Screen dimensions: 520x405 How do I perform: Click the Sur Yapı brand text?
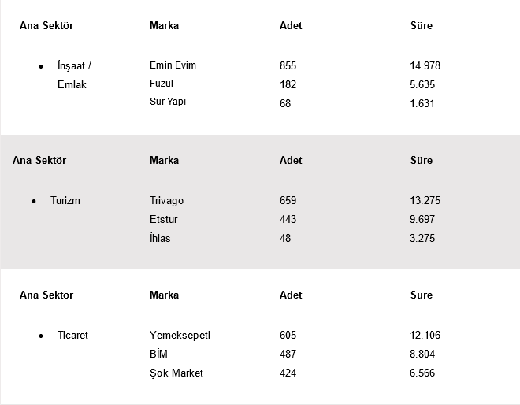coord(168,102)
